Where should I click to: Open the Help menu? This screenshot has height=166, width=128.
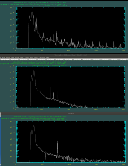click(48, 57)
